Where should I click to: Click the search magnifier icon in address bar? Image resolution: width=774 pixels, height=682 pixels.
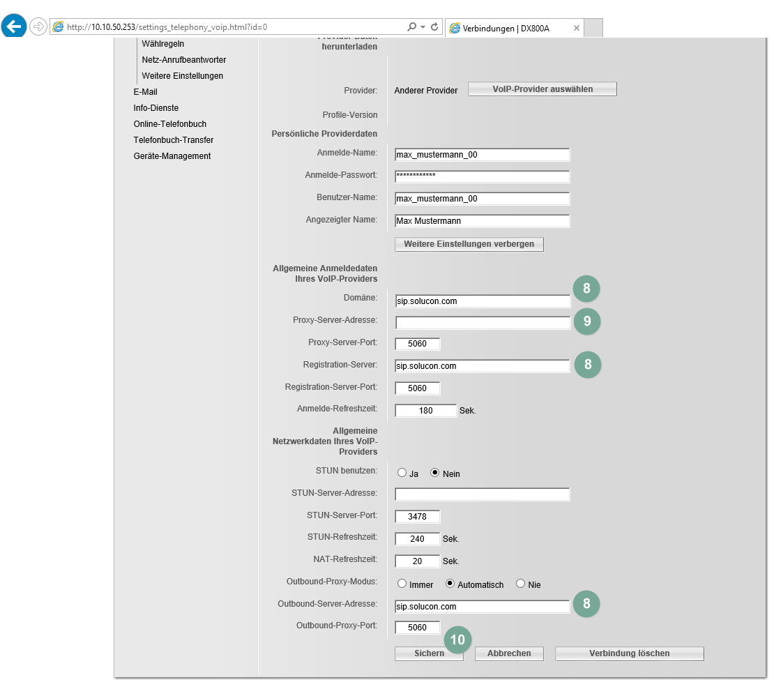(x=411, y=27)
